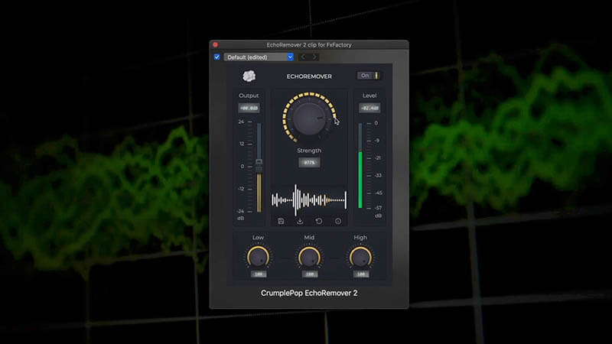Close the EchoRemover window red button

click(x=216, y=45)
